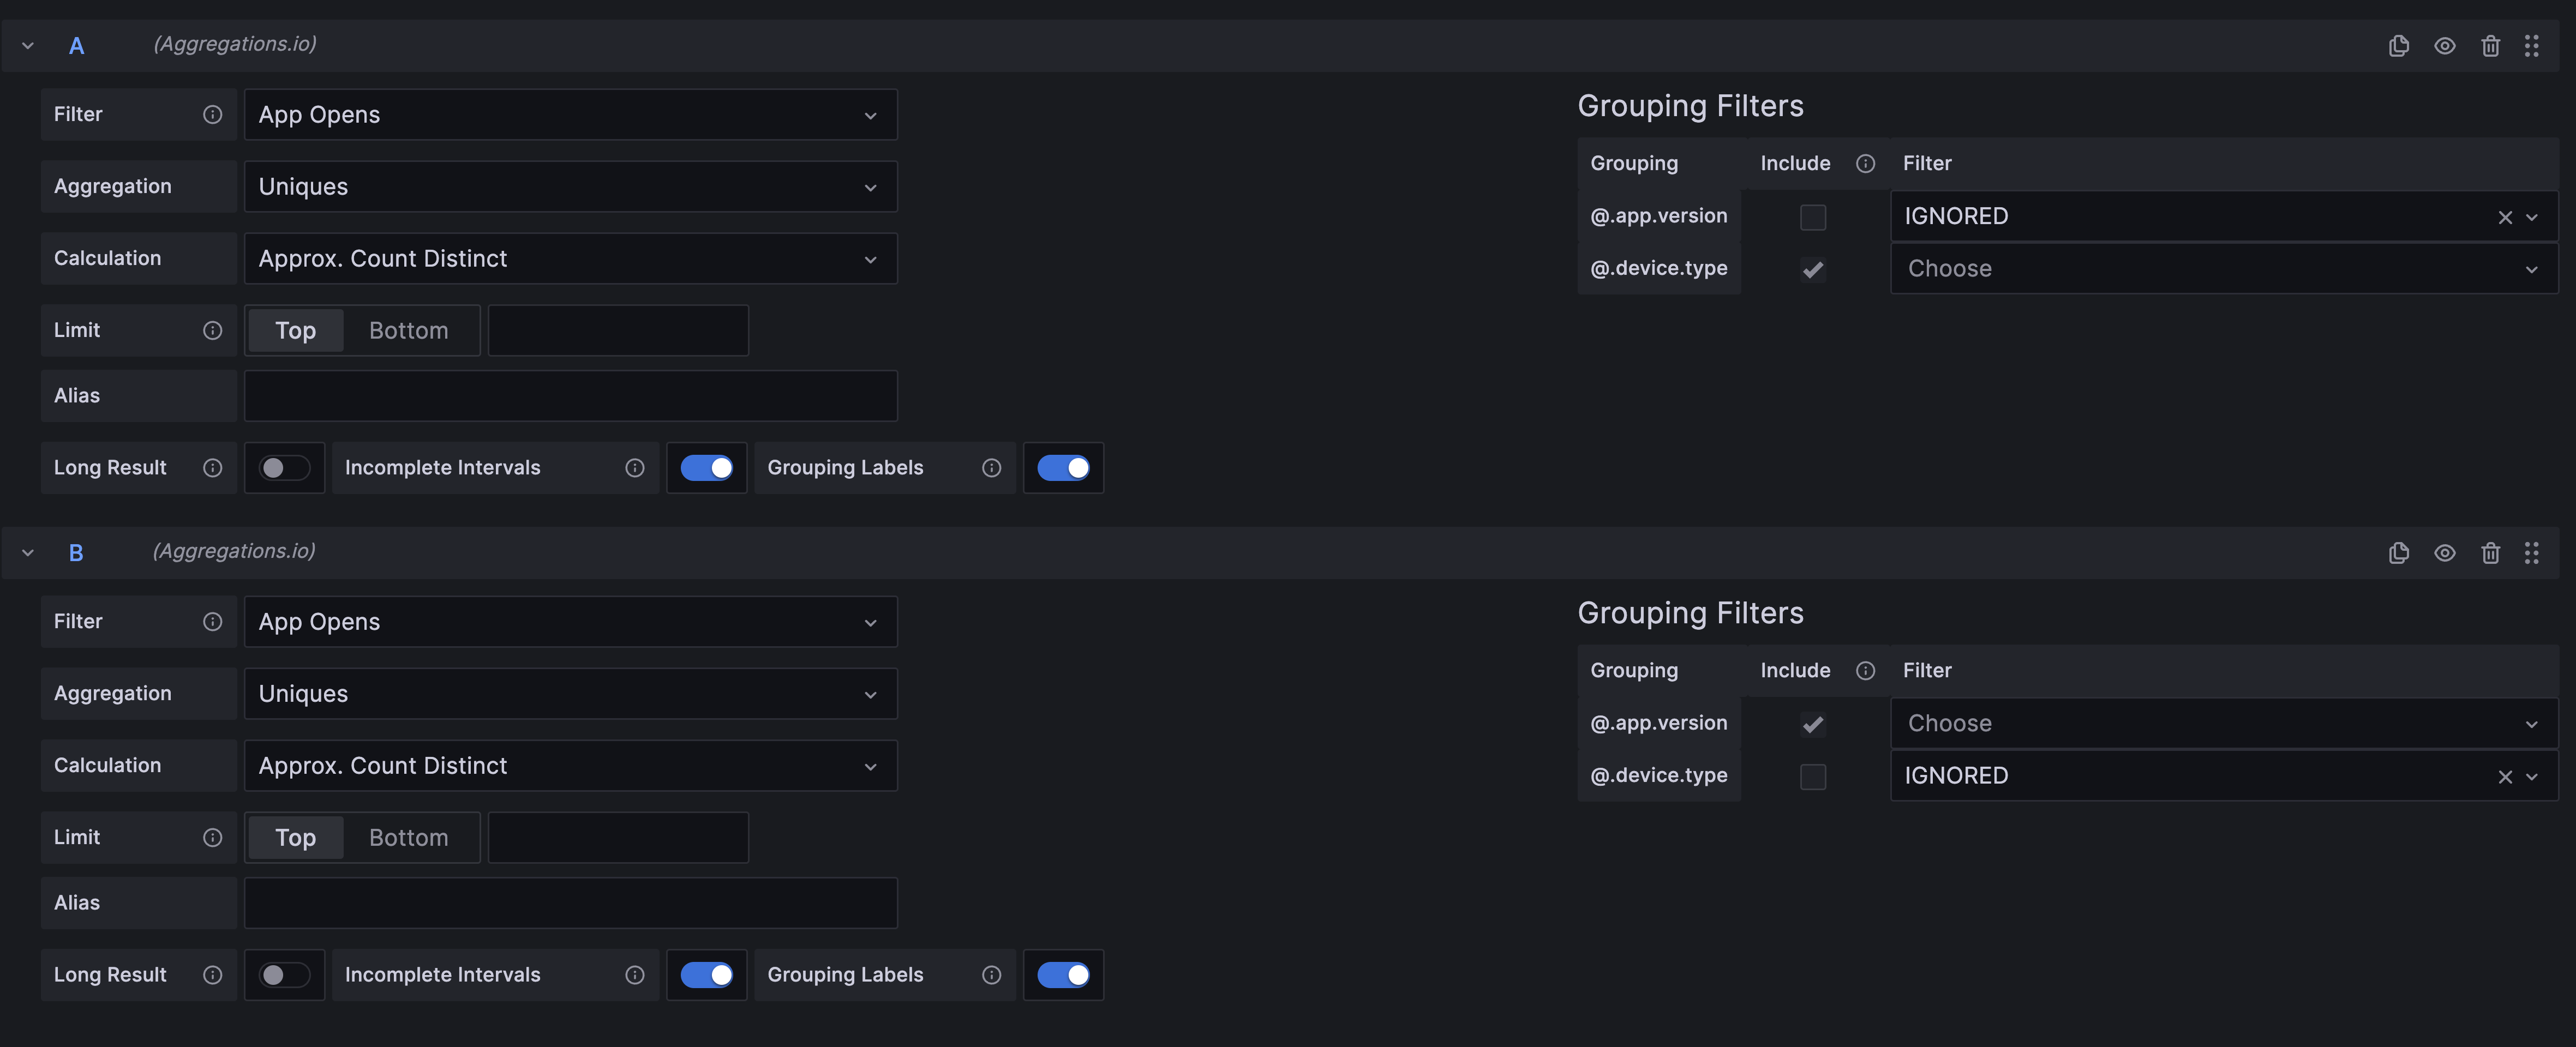Click the Alias input field in query A
This screenshot has width=2576, height=1047.
(x=570, y=396)
